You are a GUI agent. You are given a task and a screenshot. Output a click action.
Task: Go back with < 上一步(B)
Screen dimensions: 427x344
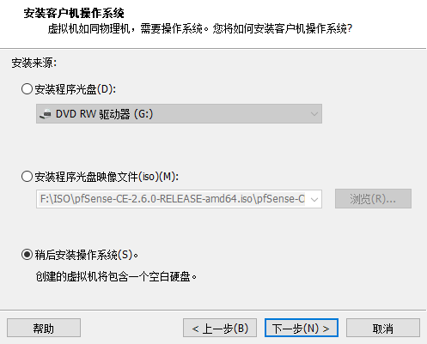pos(220,328)
